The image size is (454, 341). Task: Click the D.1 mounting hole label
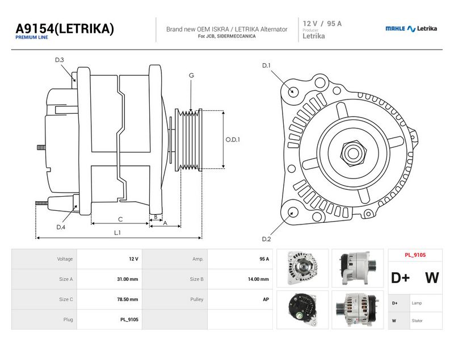tap(266, 65)
